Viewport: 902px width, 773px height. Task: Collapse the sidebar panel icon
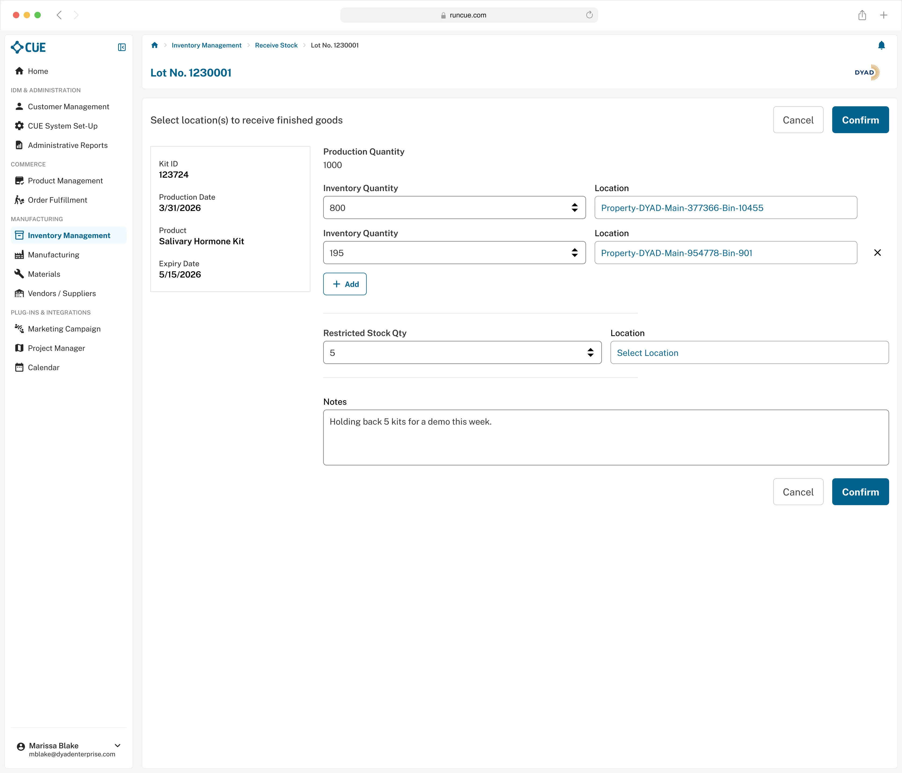coord(122,48)
